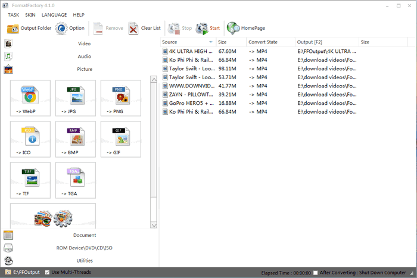This screenshot has height=278, width=417.
Task: Open the HELP menu
Action: pyautogui.click(x=79, y=15)
